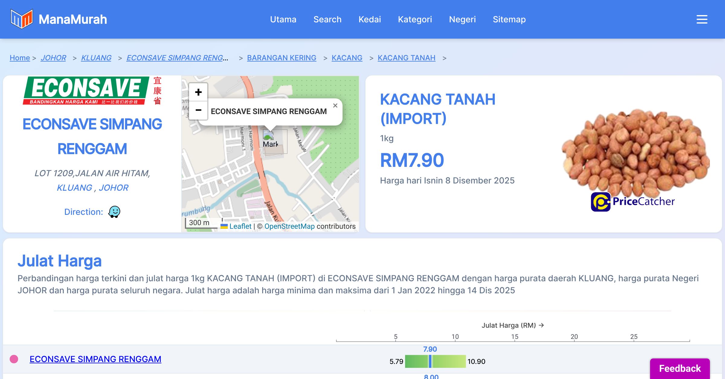Open the Sitemap page
725x379 pixels.
coord(509,19)
